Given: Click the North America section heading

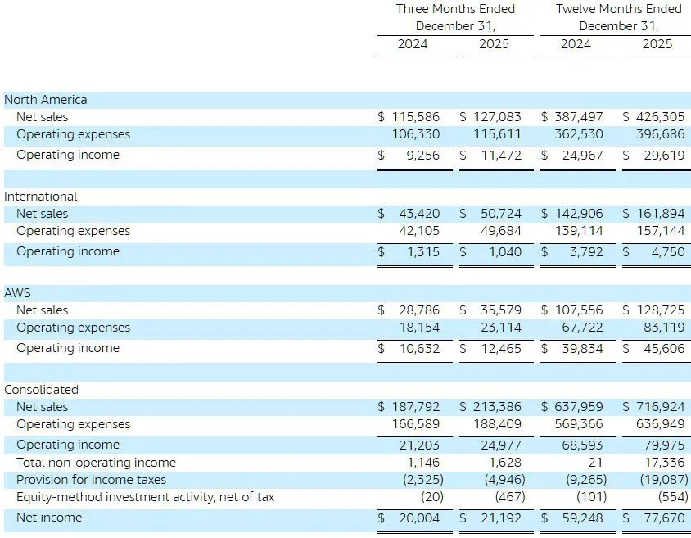Looking at the screenshot, I should (45, 100).
